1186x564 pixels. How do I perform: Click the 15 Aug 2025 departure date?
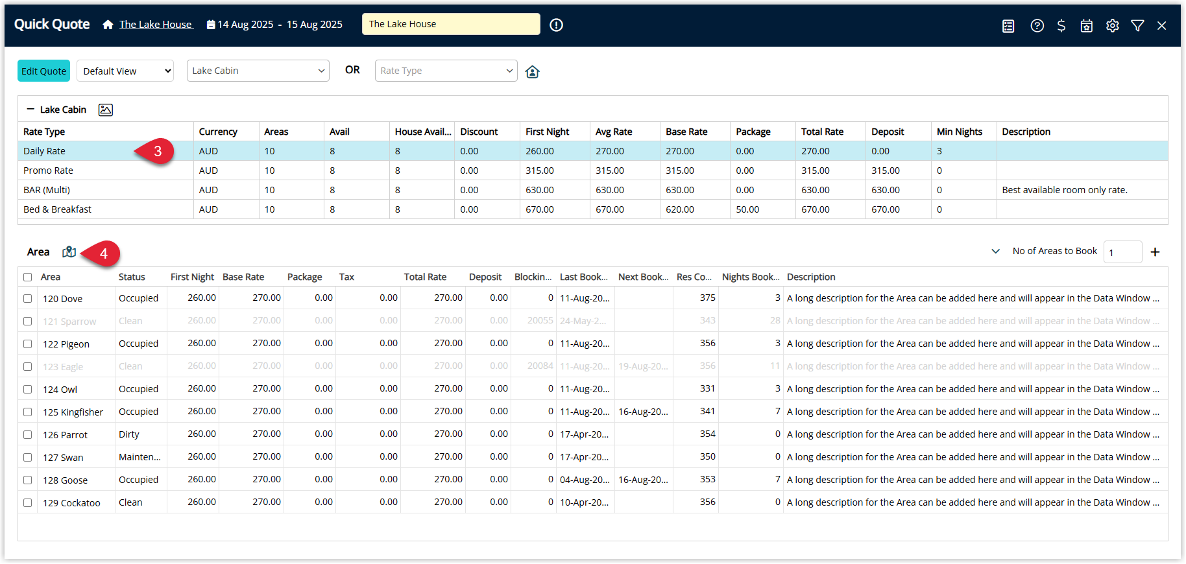[315, 25]
